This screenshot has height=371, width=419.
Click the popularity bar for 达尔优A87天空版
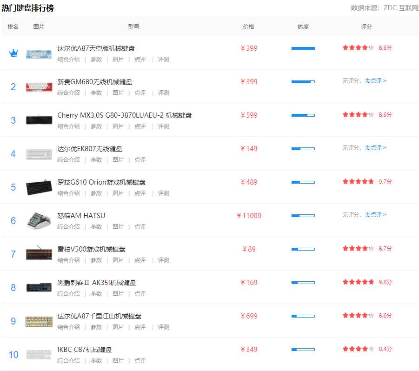[x=303, y=48]
